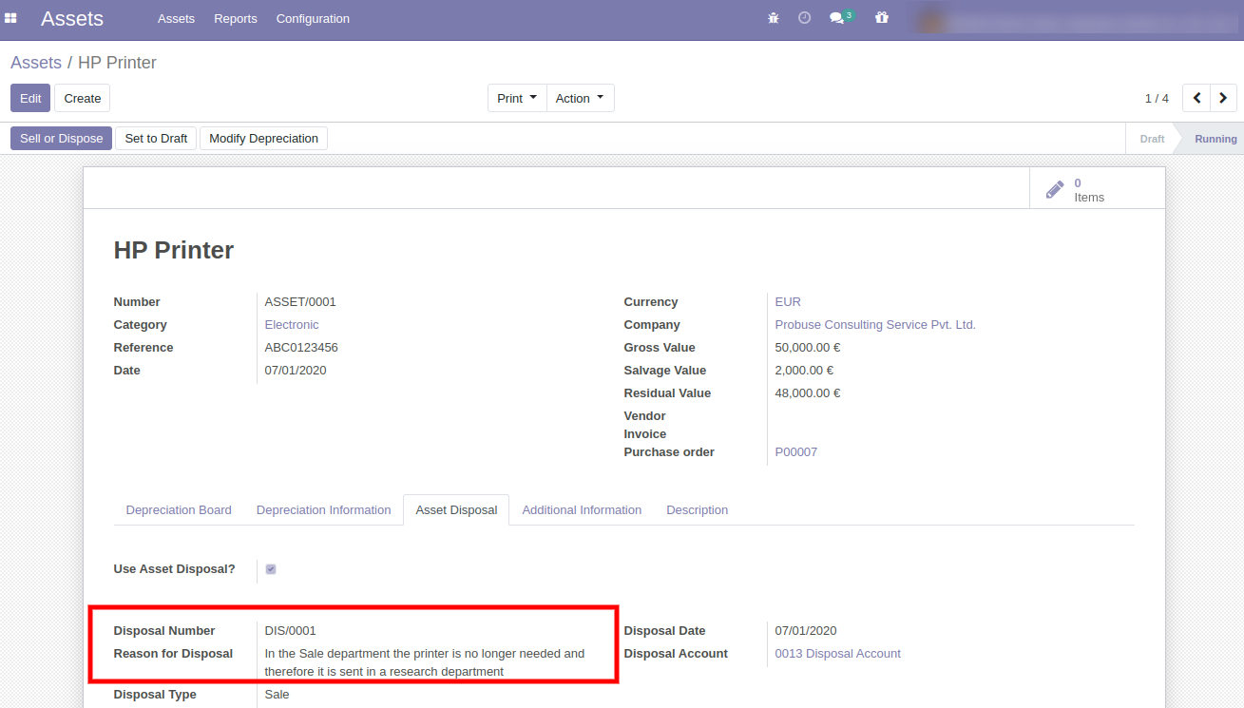The width and height of the screenshot is (1244, 708).
Task: Open the Reports menu
Action: click(x=236, y=19)
